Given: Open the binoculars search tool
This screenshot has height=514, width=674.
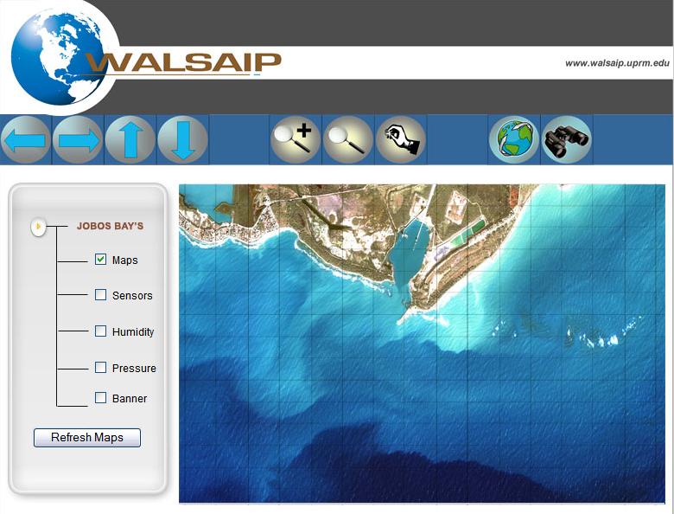Looking at the screenshot, I should click(567, 139).
